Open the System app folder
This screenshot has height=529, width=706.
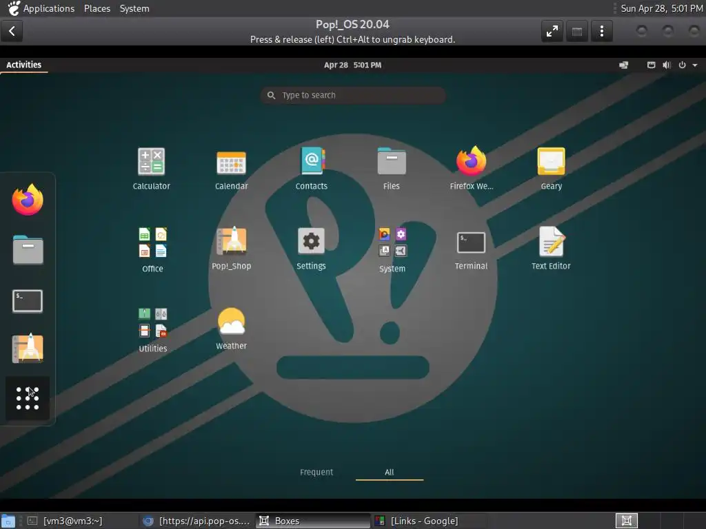(x=392, y=249)
